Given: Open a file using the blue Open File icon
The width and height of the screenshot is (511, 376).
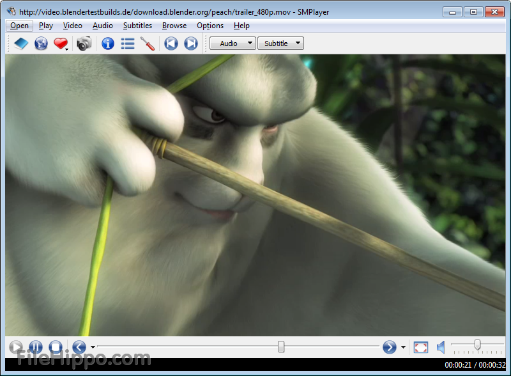Looking at the screenshot, I should (21, 43).
